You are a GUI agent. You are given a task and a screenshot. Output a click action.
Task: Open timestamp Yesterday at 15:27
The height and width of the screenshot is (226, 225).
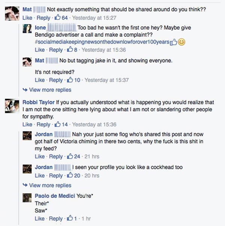pyautogui.click(x=88, y=17)
